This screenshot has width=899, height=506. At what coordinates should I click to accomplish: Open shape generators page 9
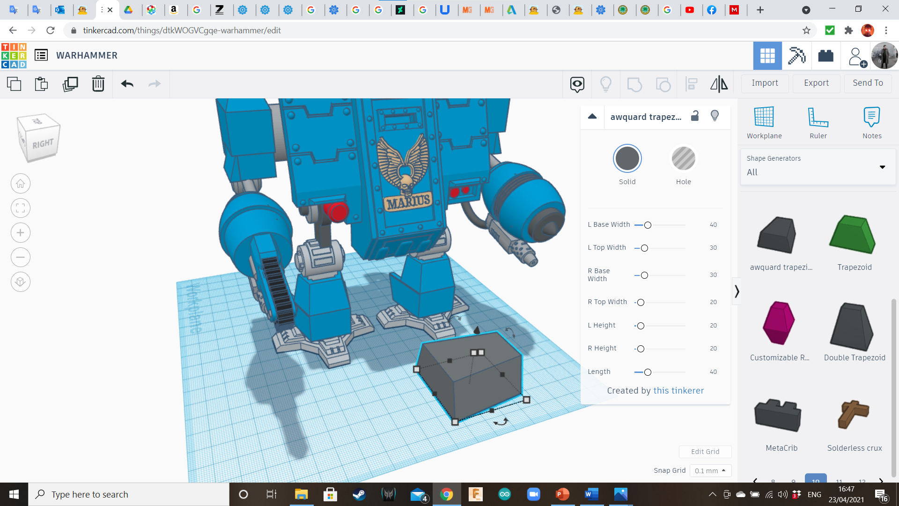coord(793,480)
